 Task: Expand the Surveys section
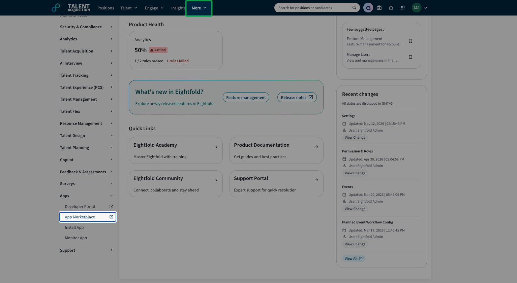click(86, 184)
